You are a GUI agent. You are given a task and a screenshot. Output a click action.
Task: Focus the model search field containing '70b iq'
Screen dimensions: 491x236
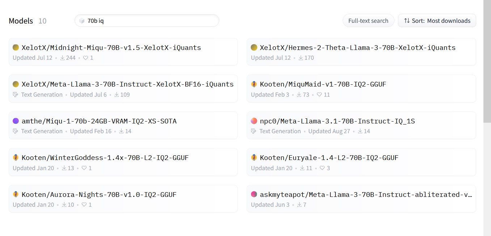[x=147, y=21]
